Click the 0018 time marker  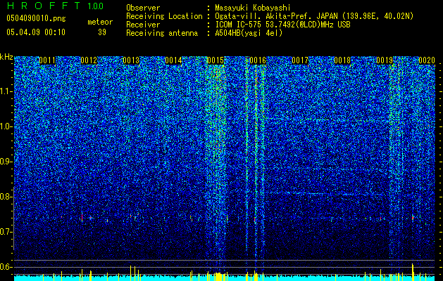tap(342, 60)
